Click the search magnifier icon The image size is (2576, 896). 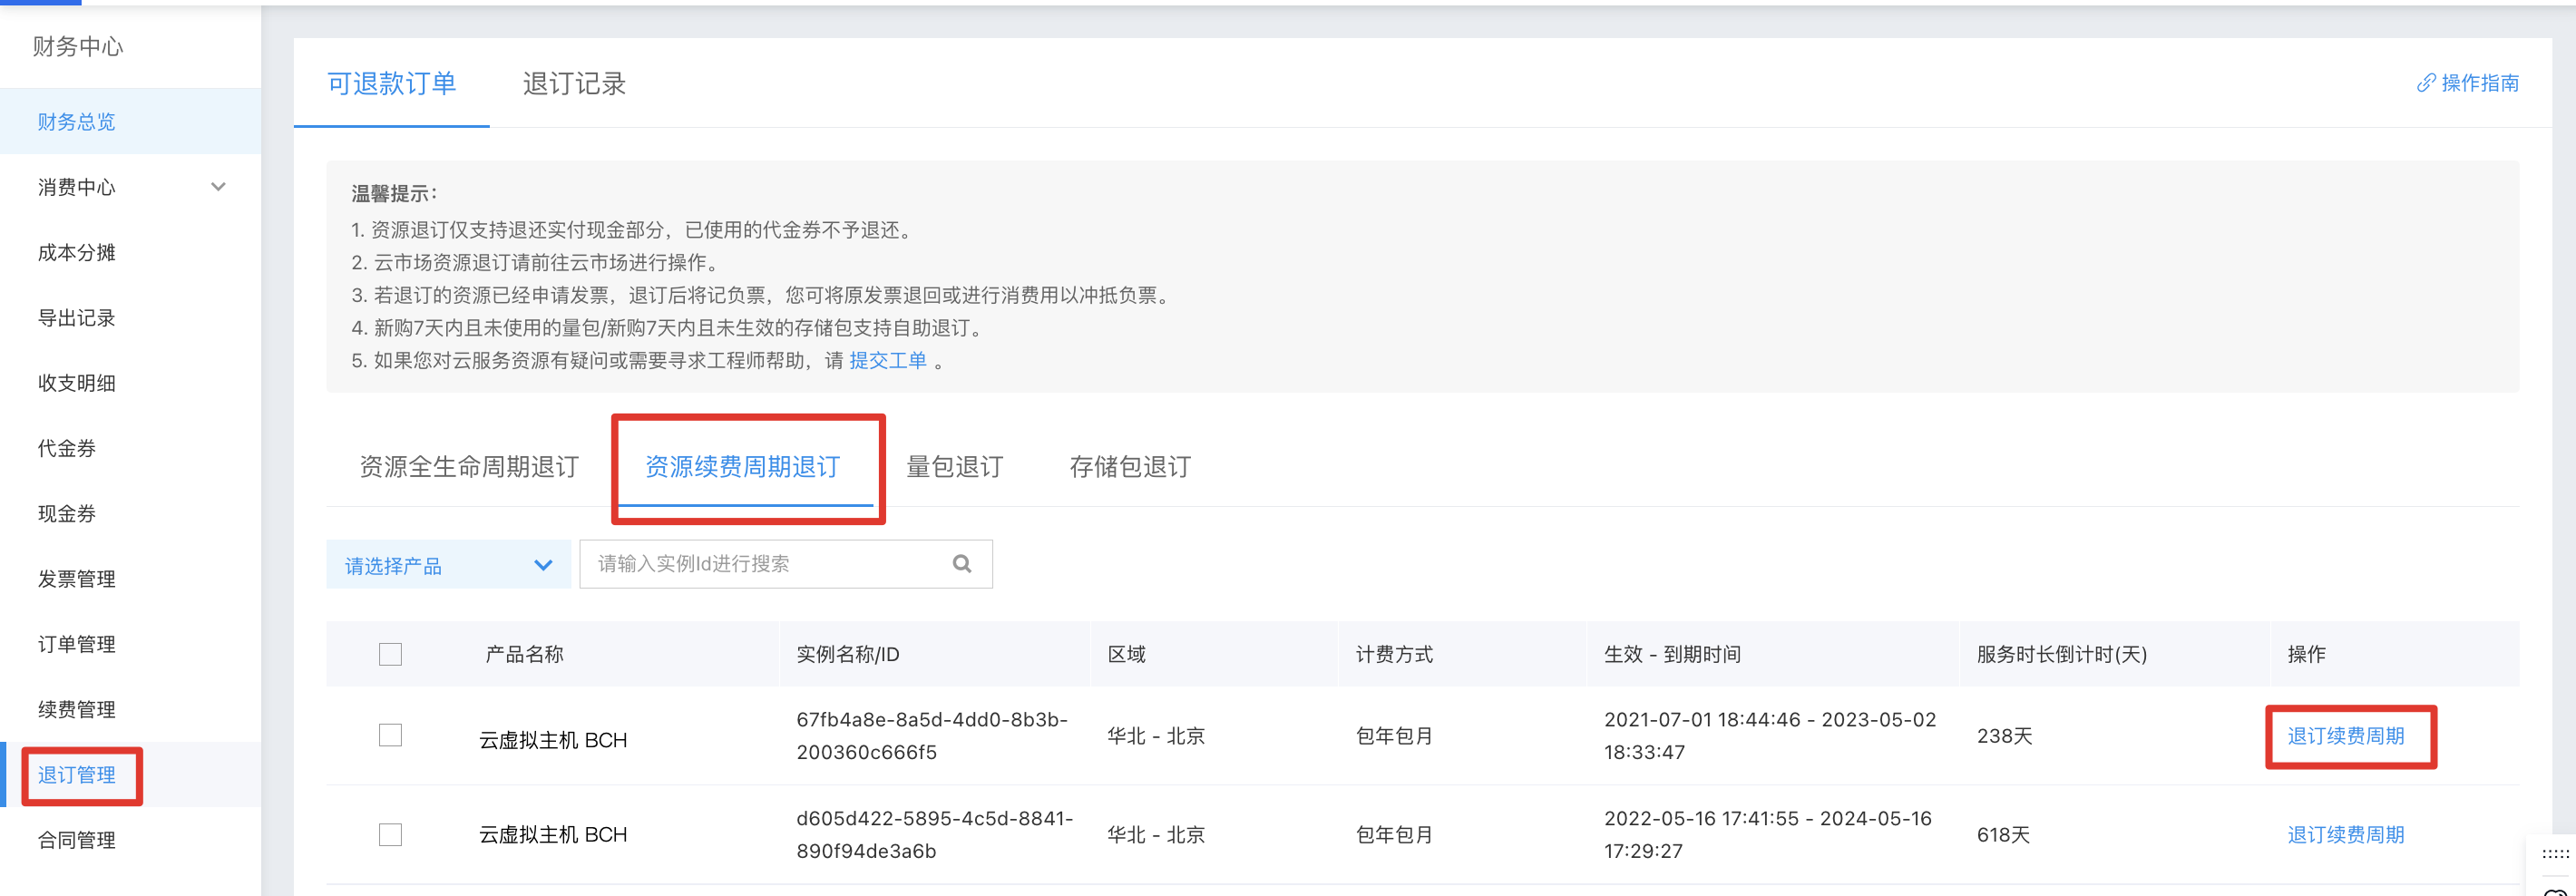point(962,564)
